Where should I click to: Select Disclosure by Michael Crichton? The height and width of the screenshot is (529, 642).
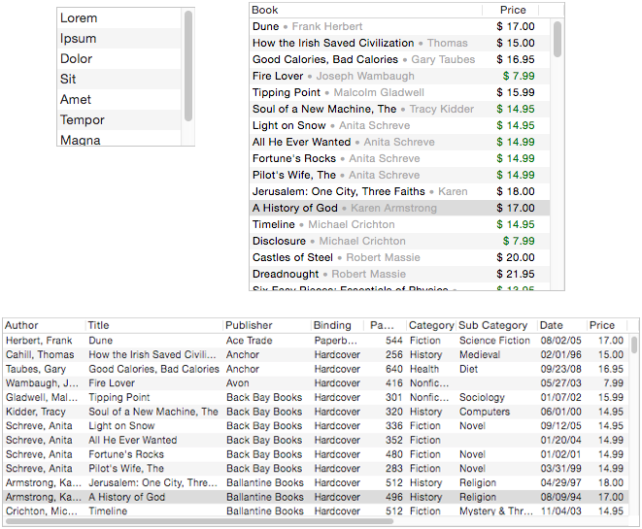pos(399,241)
